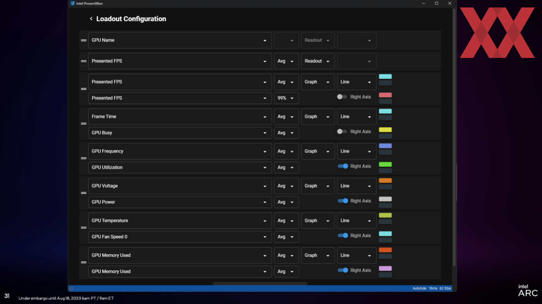Open the Frame Time metric dropdown
542x304 pixels.
[180, 117]
